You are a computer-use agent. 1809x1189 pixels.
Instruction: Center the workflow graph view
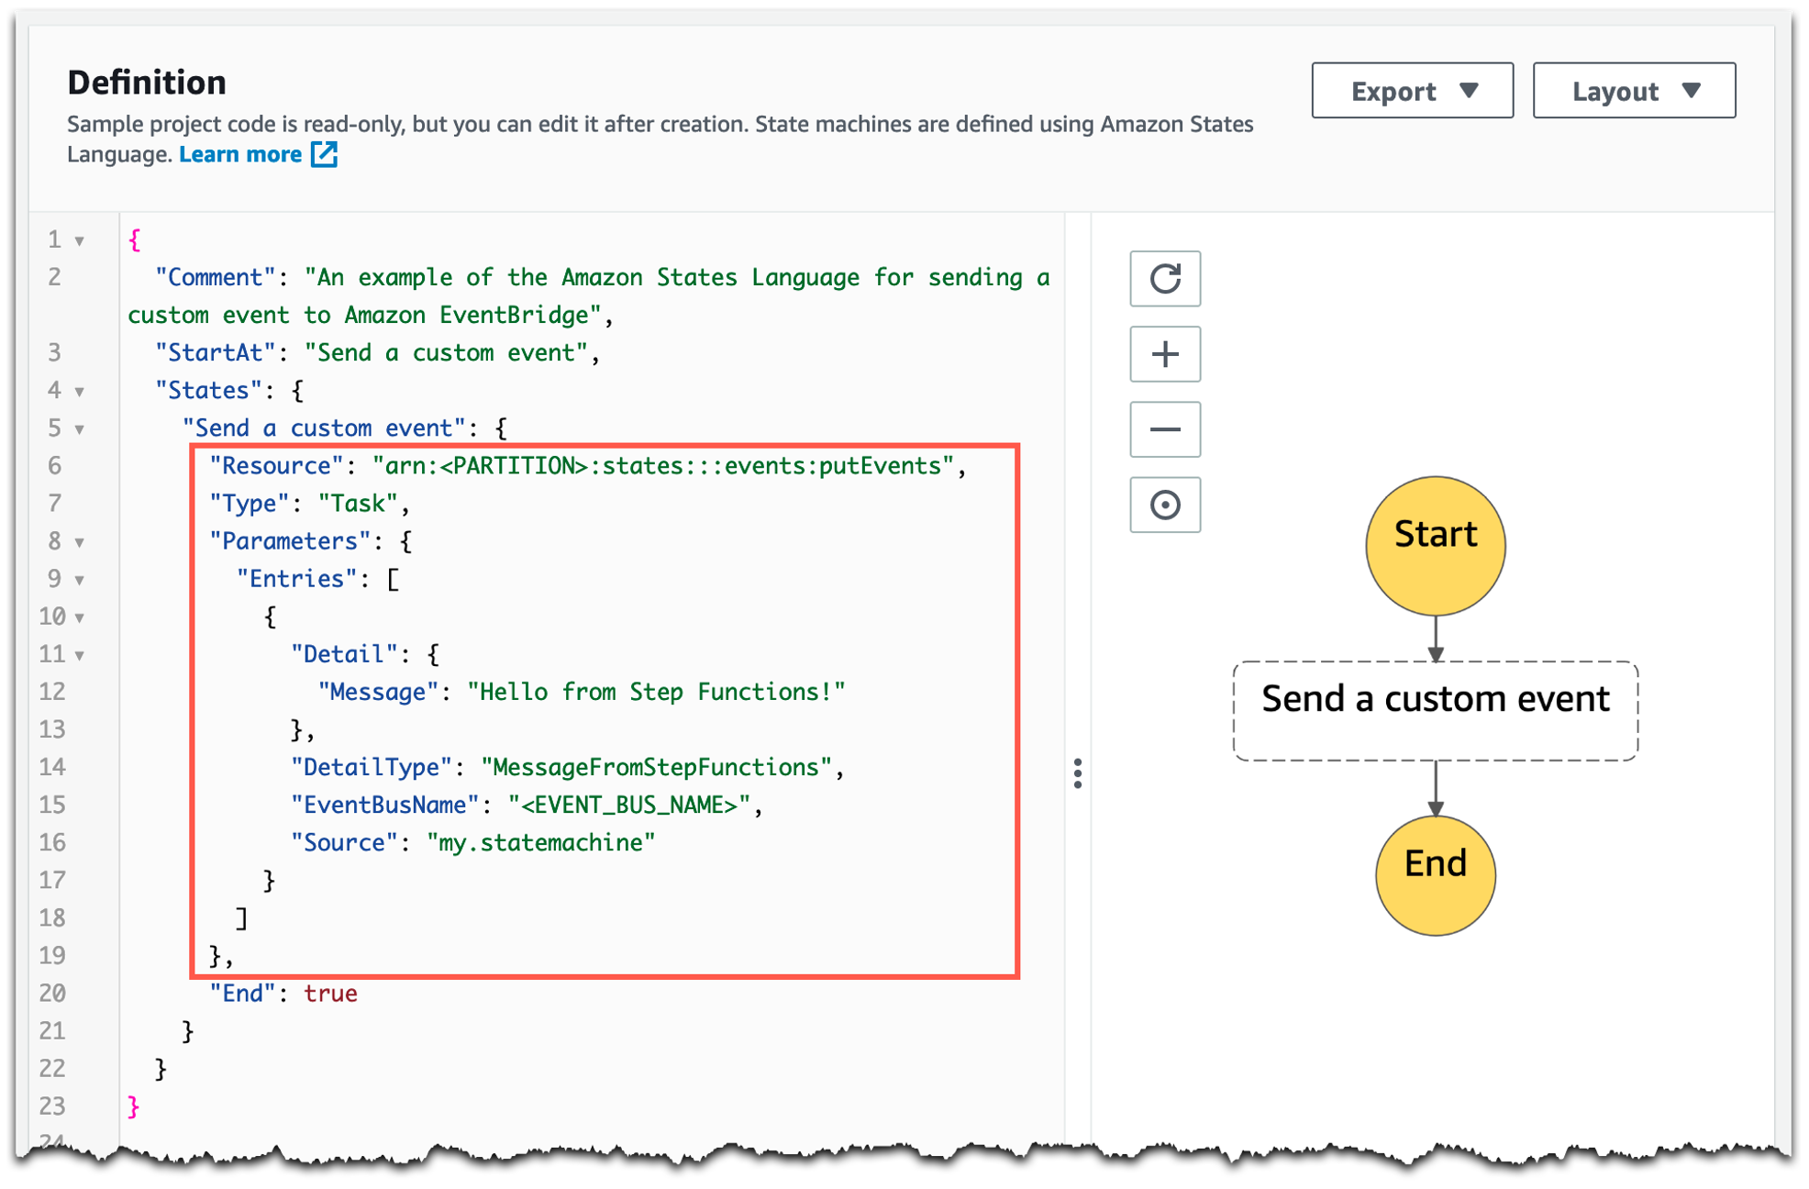click(1164, 505)
